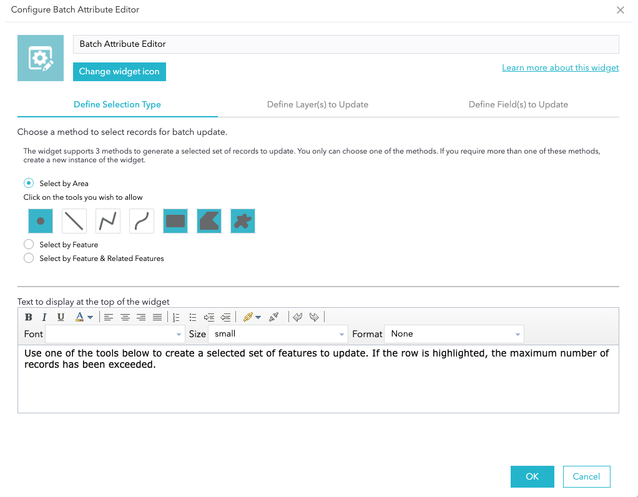Apply underline formatting in the text editor
The height and width of the screenshot is (497, 638).
coord(61,317)
